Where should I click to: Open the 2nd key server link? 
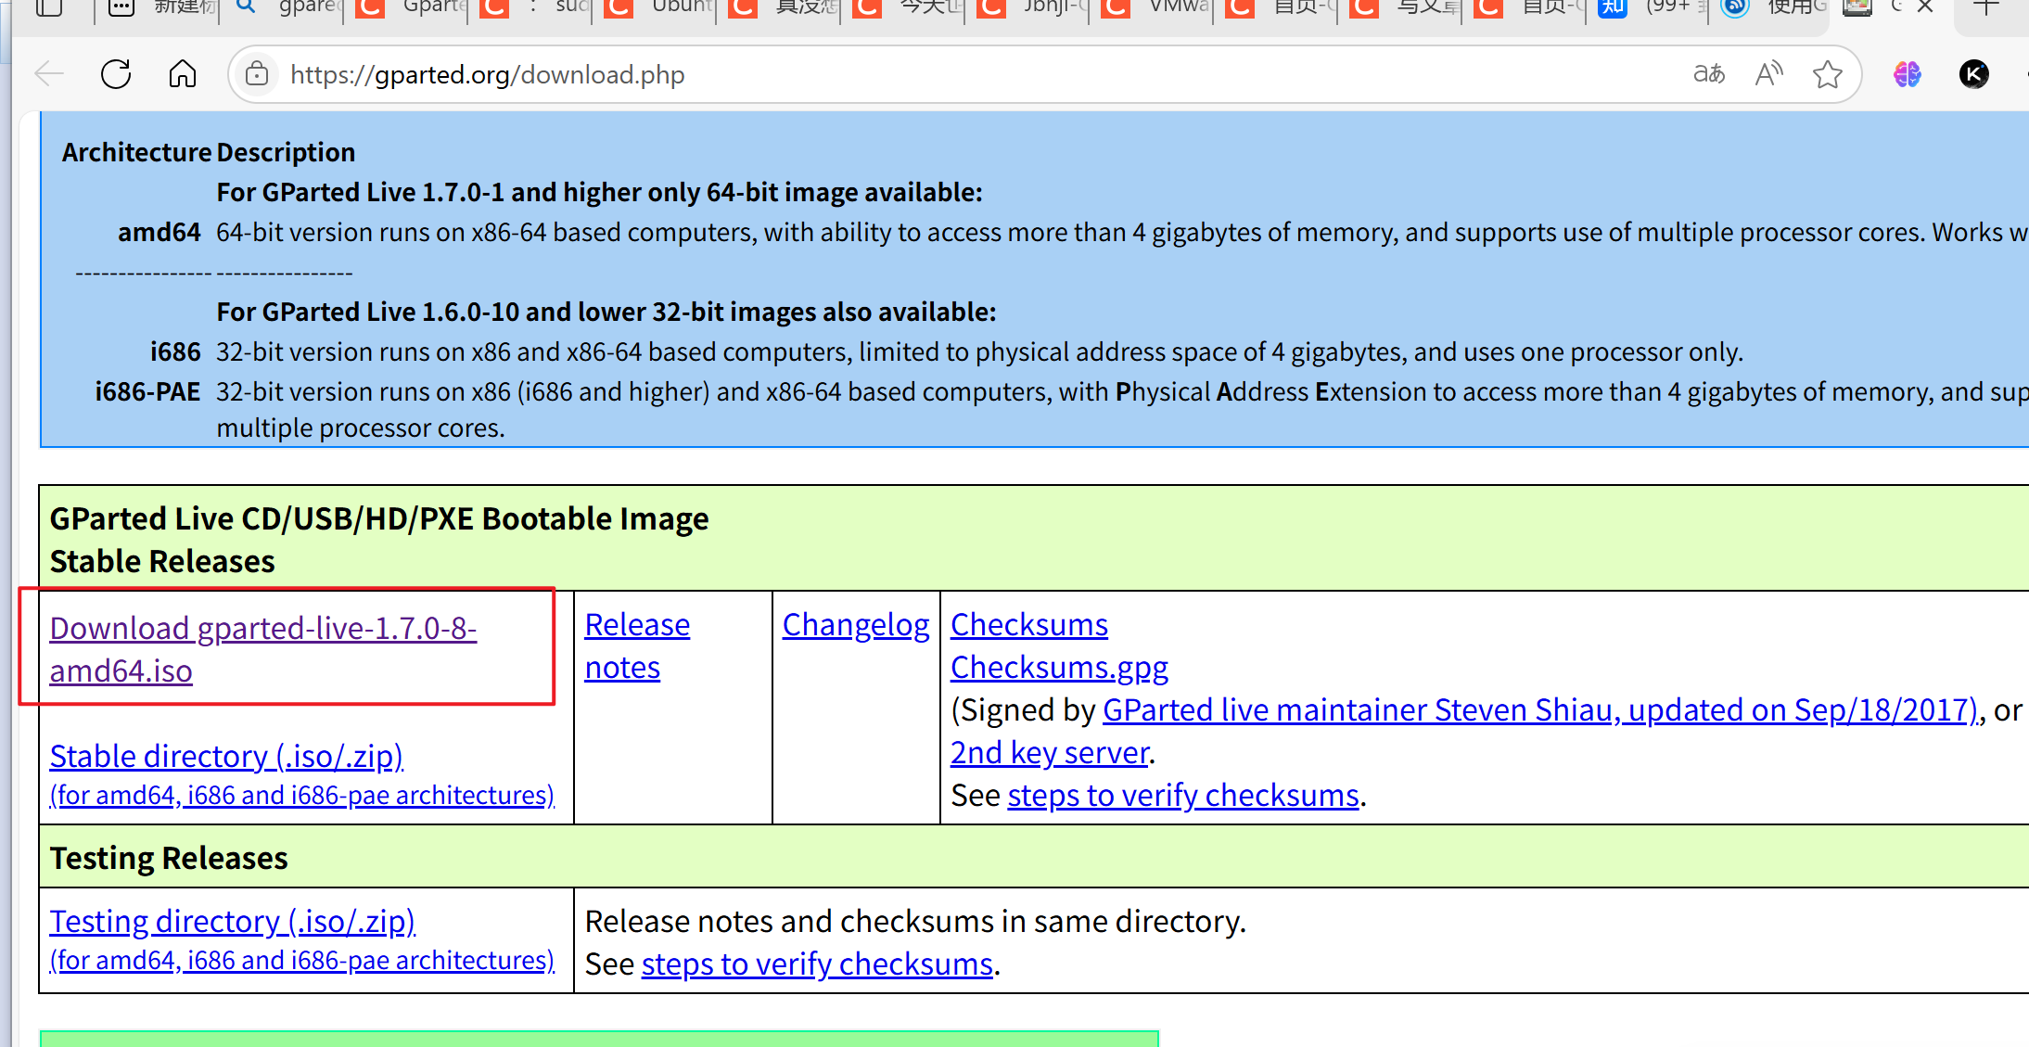pos(1050,752)
